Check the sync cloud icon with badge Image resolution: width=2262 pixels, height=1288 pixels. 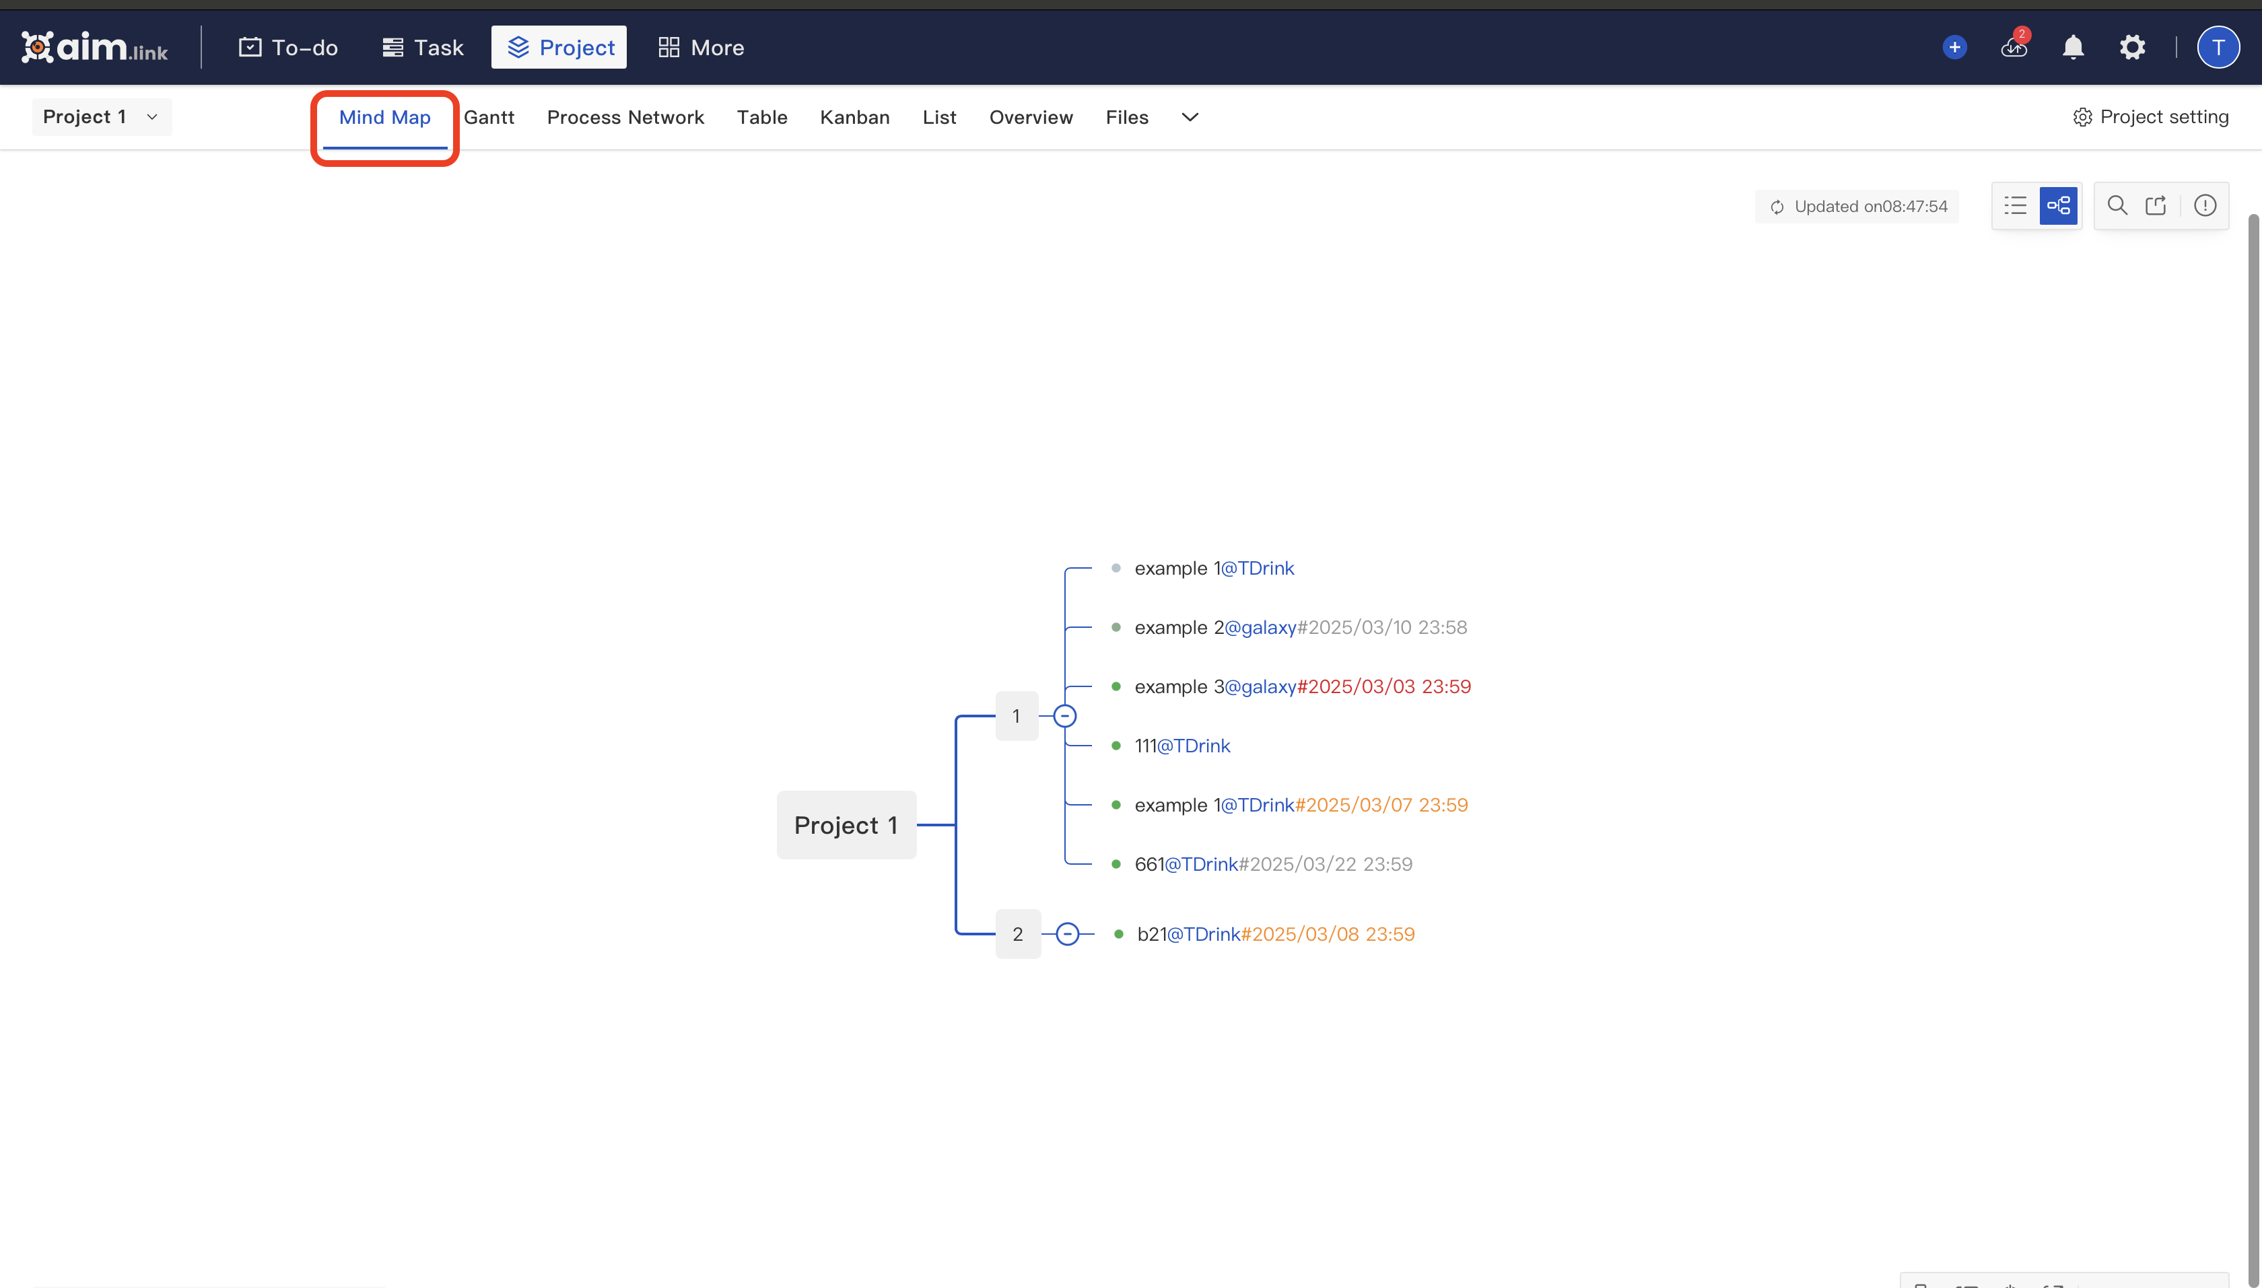(x=2014, y=48)
